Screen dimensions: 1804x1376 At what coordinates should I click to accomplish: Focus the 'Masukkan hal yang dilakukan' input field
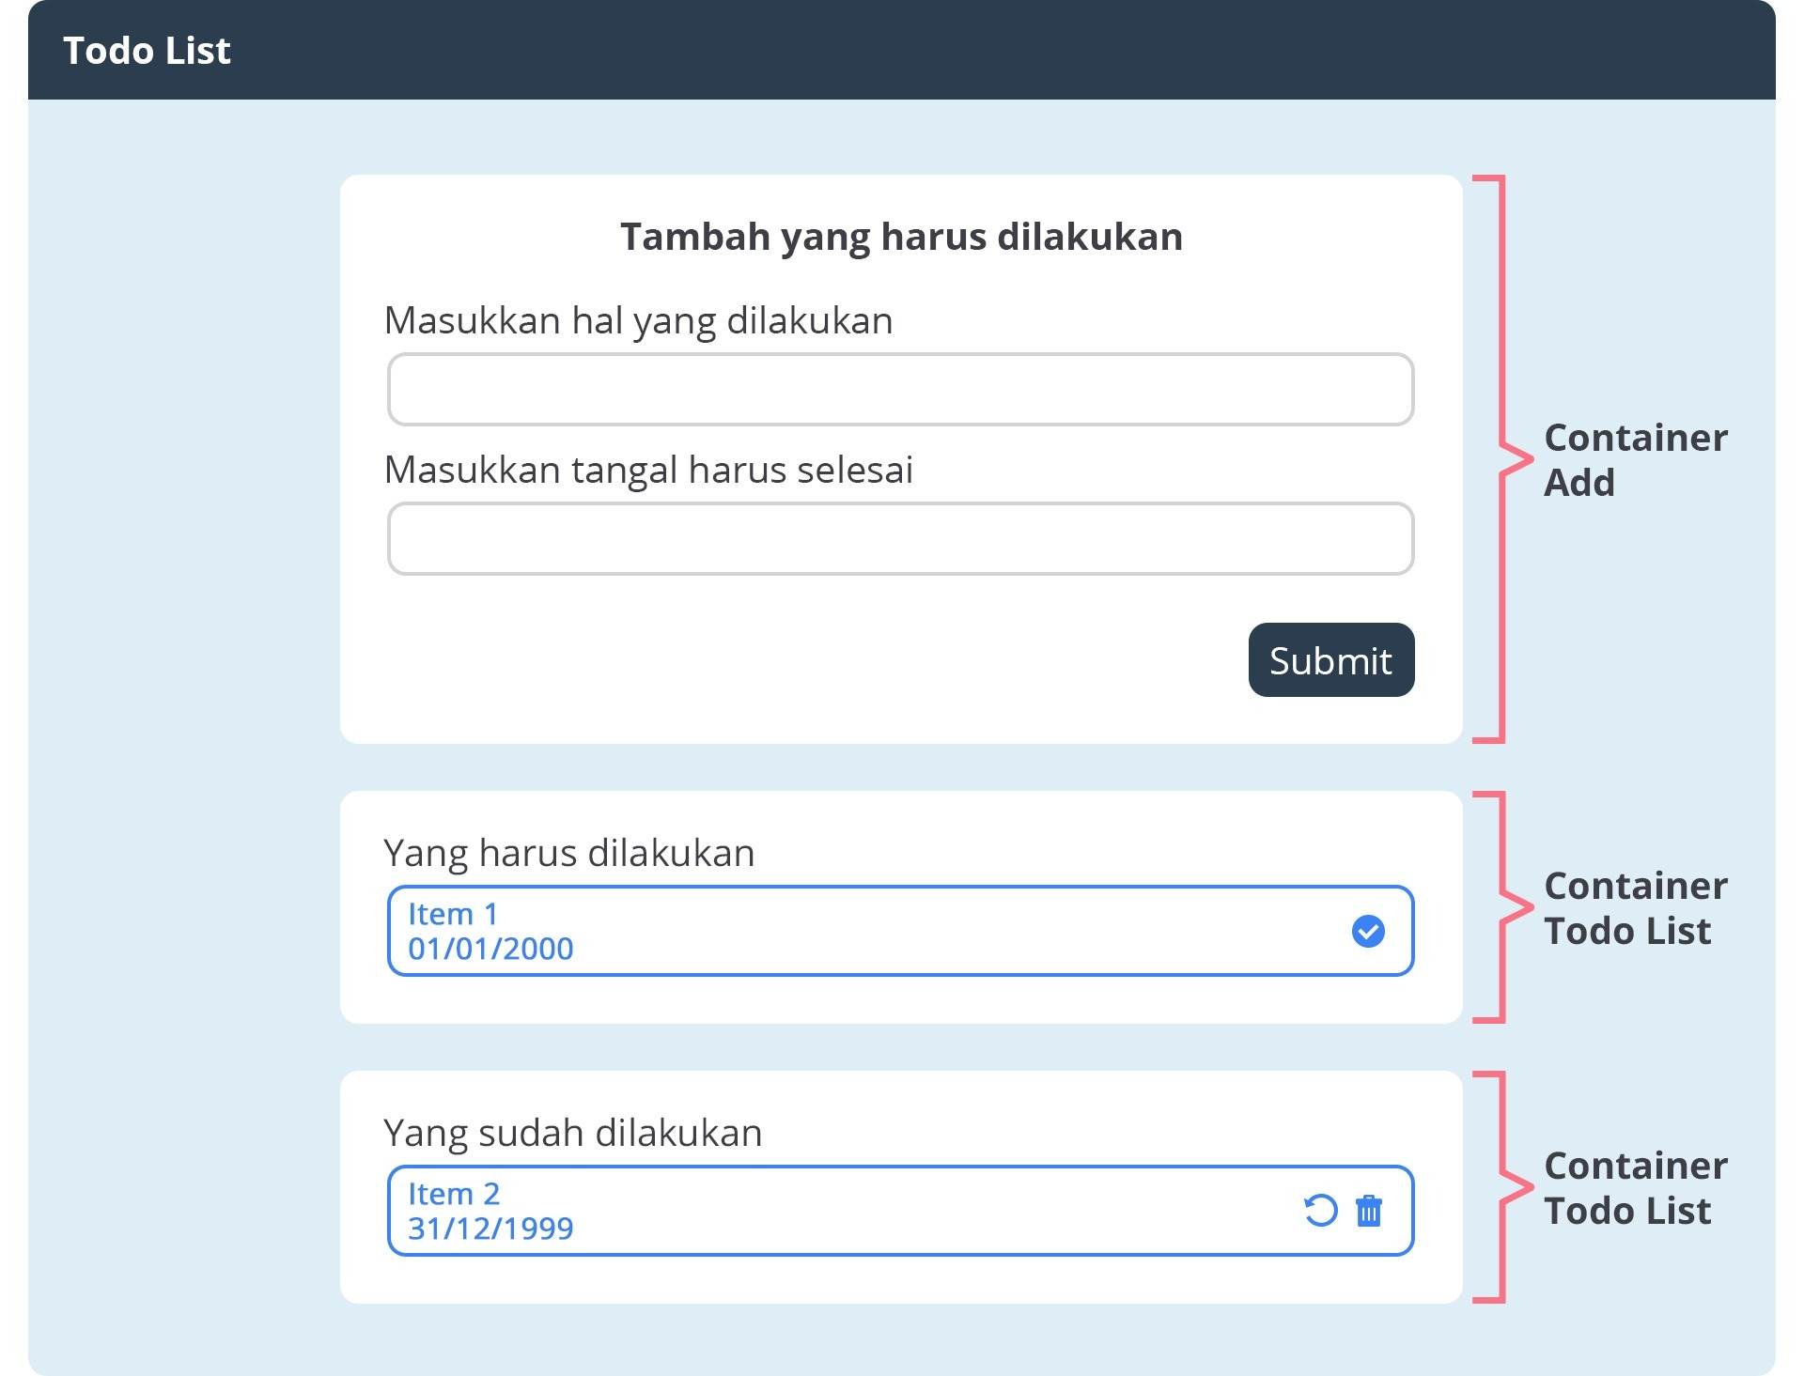[x=900, y=389]
